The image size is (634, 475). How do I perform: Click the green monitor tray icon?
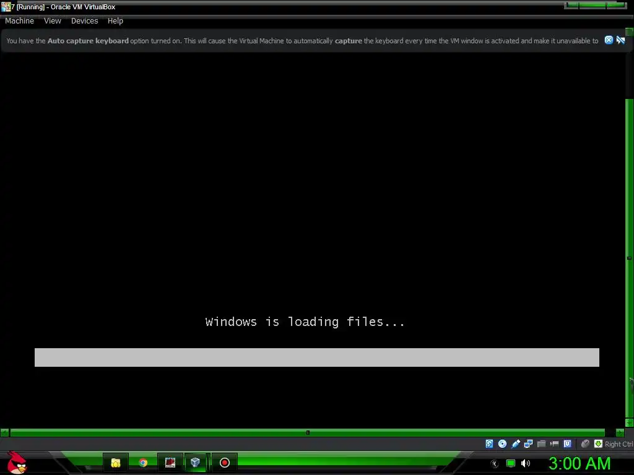(x=511, y=463)
